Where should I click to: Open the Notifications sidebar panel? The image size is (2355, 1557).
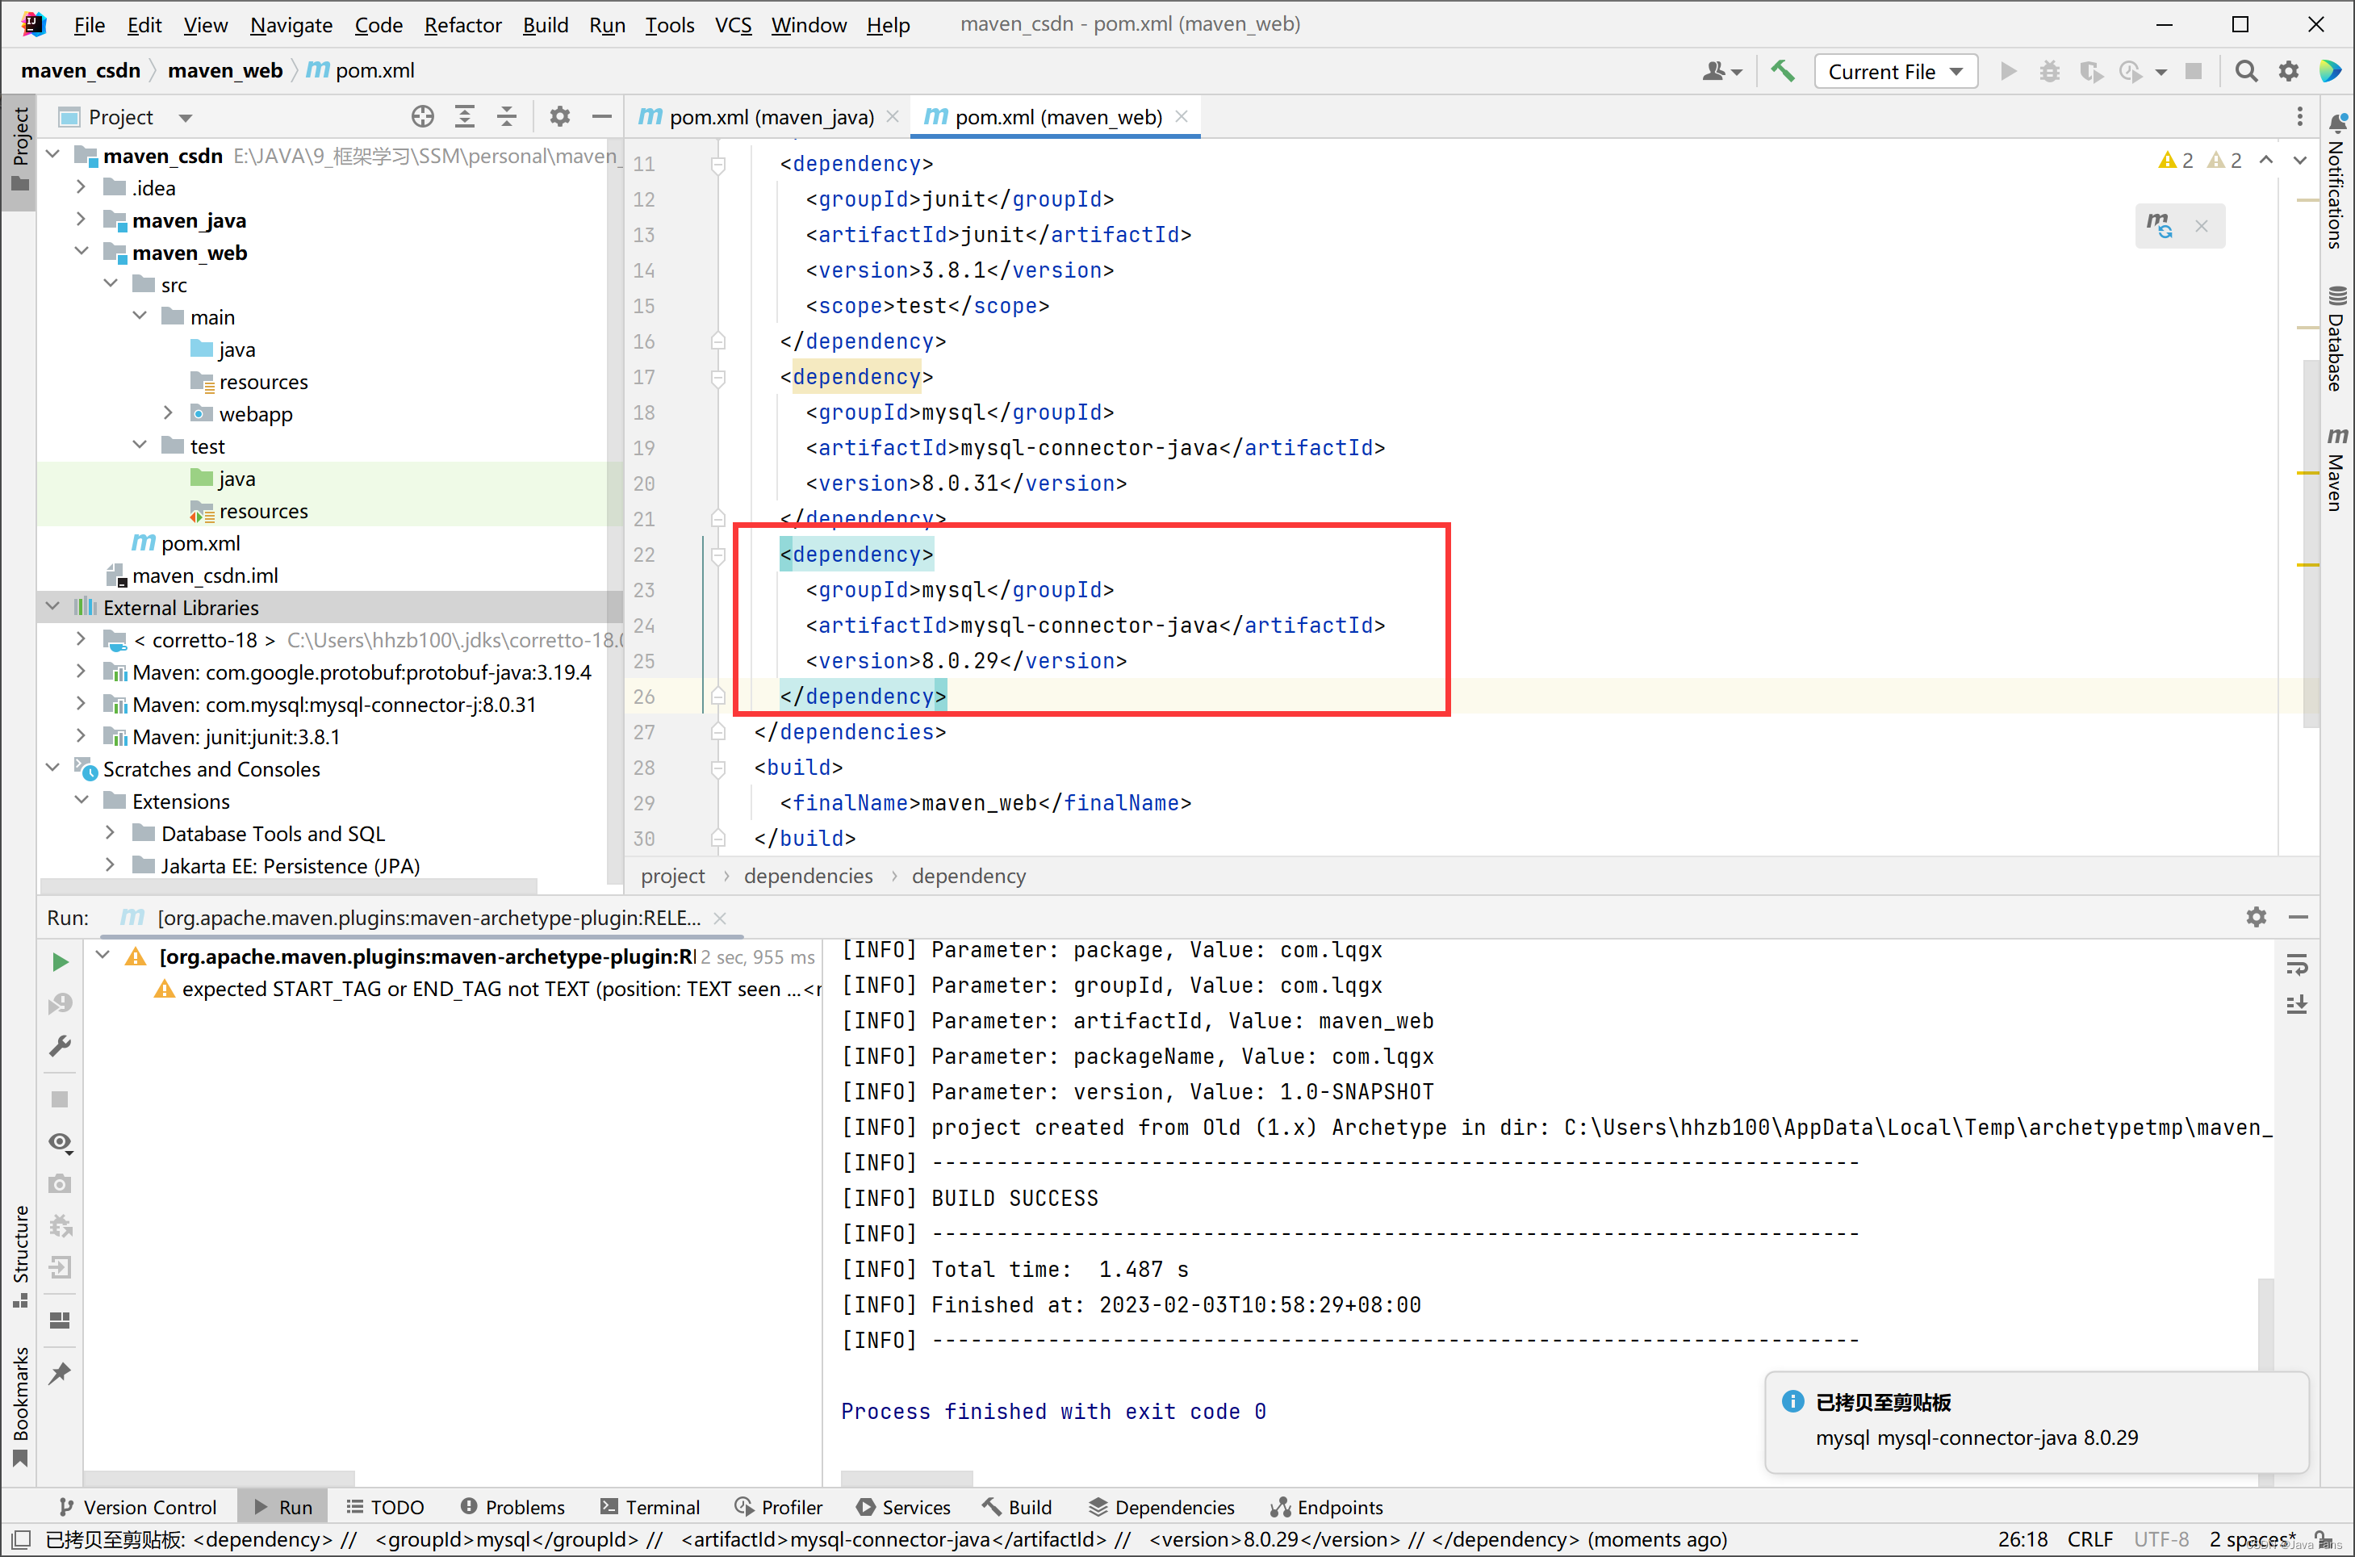click(2336, 181)
